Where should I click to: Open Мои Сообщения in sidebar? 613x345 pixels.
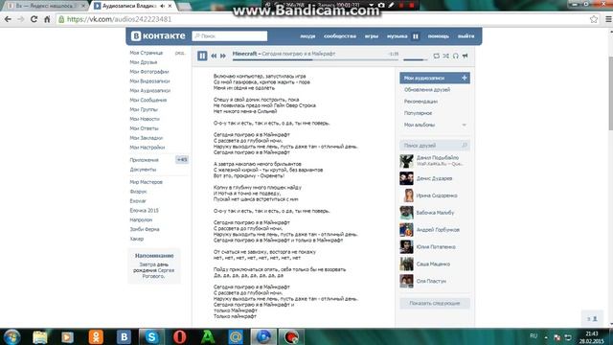click(x=148, y=100)
